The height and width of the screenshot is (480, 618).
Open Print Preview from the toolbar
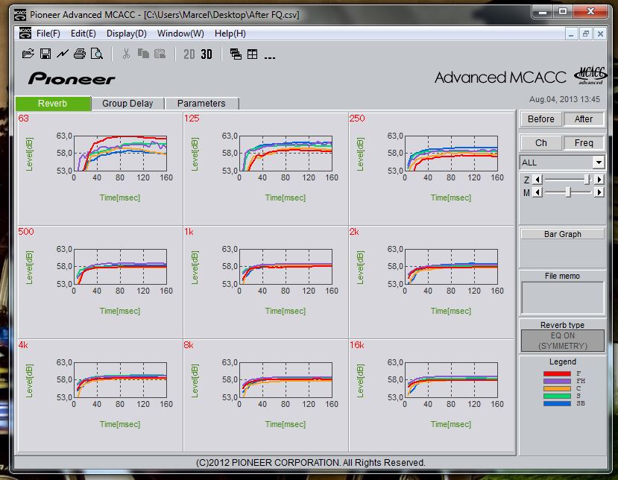[x=96, y=54]
